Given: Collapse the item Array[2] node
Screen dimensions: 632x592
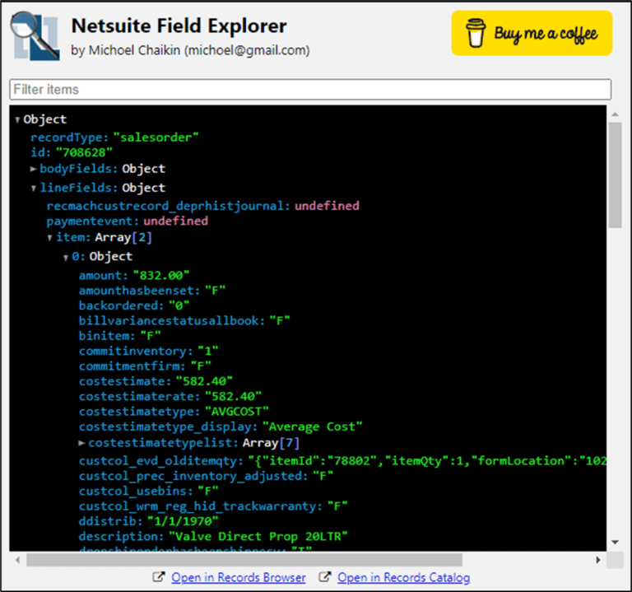Looking at the screenshot, I should (49, 237).
